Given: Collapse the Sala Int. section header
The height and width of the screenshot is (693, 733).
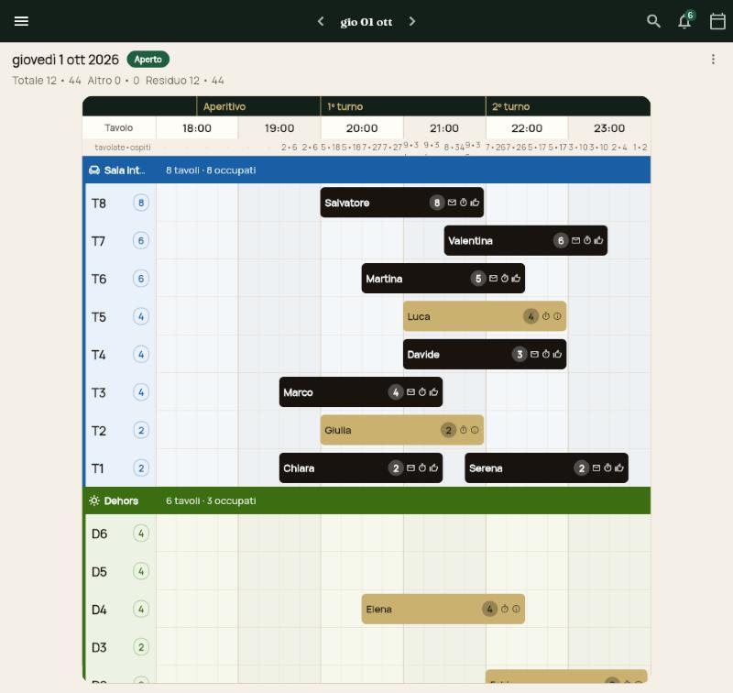Looking at the screenshot, I should click(366, 170).
